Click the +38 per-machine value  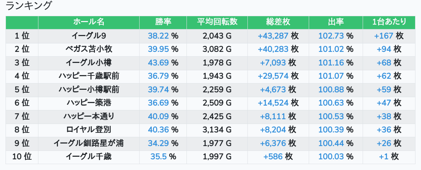[384, 116]
